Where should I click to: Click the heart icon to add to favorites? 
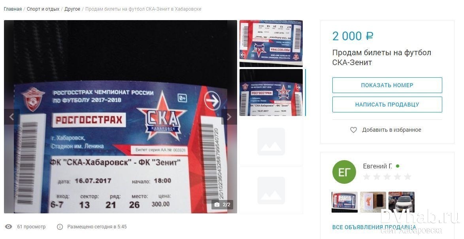tap(354, 130)
